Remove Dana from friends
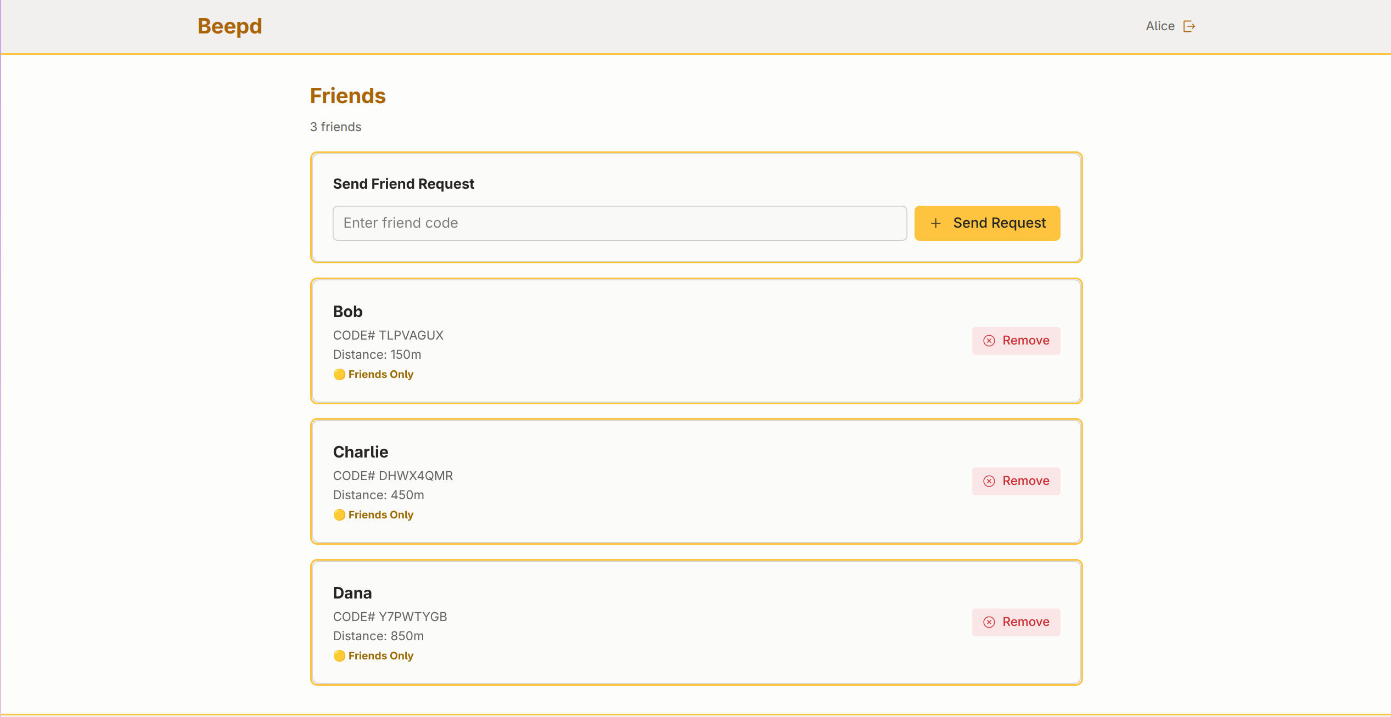This screenshot has height=717, width=1391. click(x=1016, y=622)
